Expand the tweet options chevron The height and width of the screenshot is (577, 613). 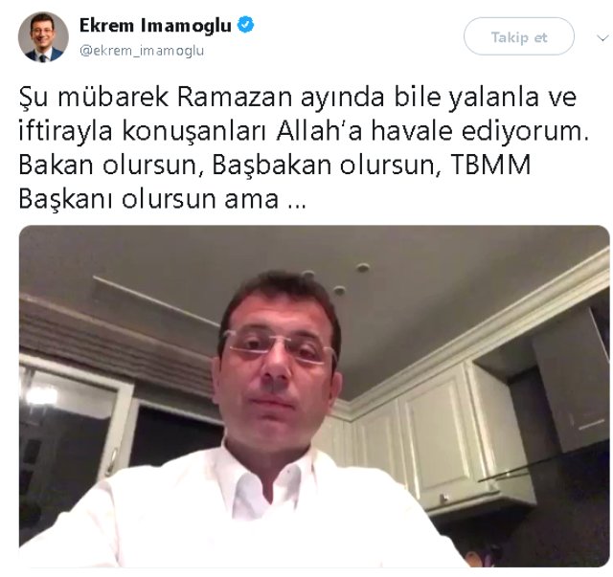(x=602, y=38)
